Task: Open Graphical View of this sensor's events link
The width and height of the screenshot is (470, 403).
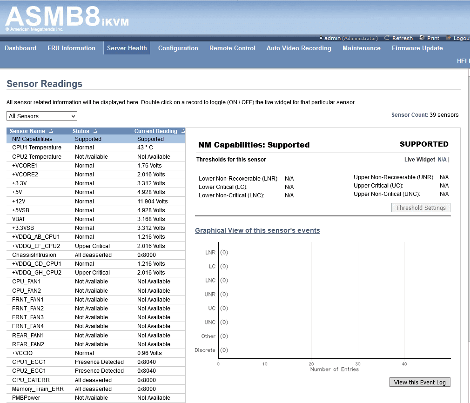Action: click(257, 230)
